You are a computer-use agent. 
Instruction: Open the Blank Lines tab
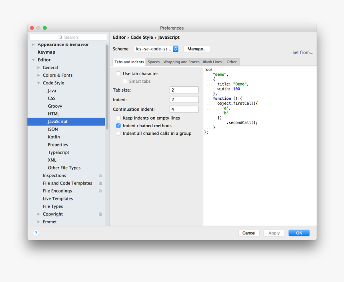[212, 62]
